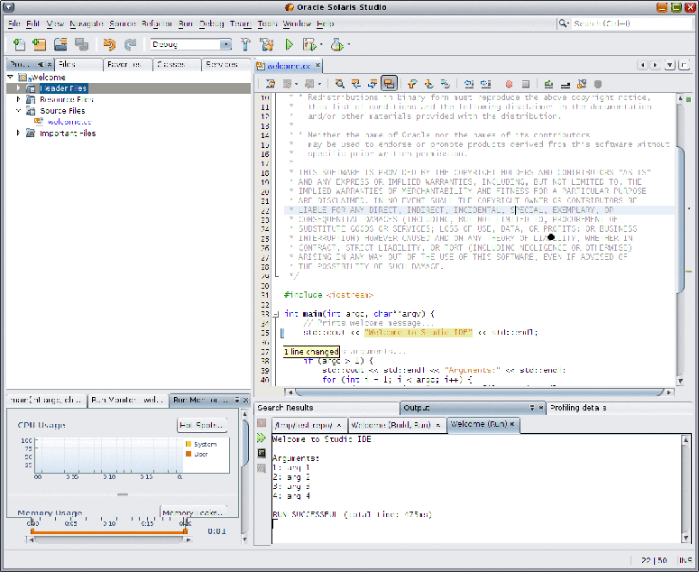Viewport: 699px width, 572px height.
Task: Switch to the Services tab
Action: click(x=226, y=64)
